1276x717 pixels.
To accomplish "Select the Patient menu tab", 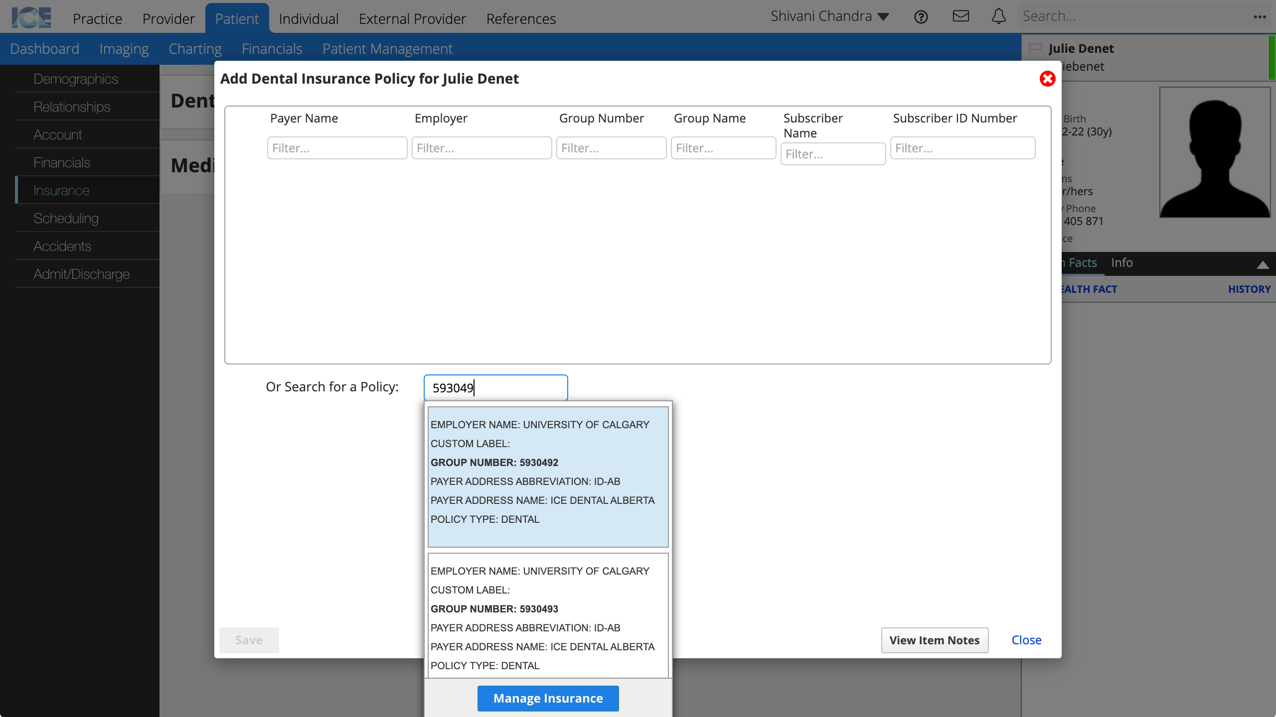I will pyautogui.click(x=237, y=18).
